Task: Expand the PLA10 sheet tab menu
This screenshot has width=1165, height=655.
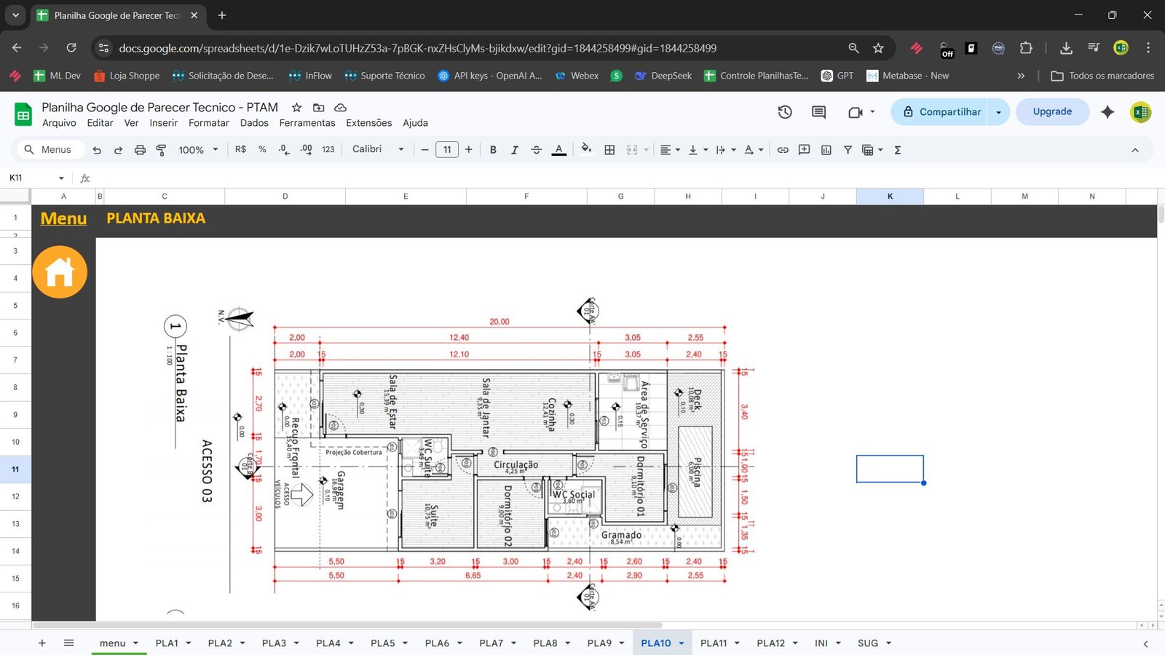Action: 680,643
